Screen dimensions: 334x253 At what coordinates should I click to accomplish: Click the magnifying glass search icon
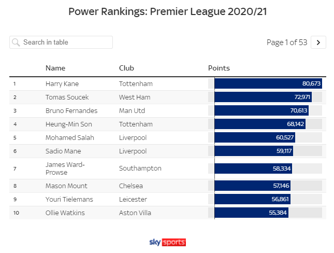(x=16, y=42)
